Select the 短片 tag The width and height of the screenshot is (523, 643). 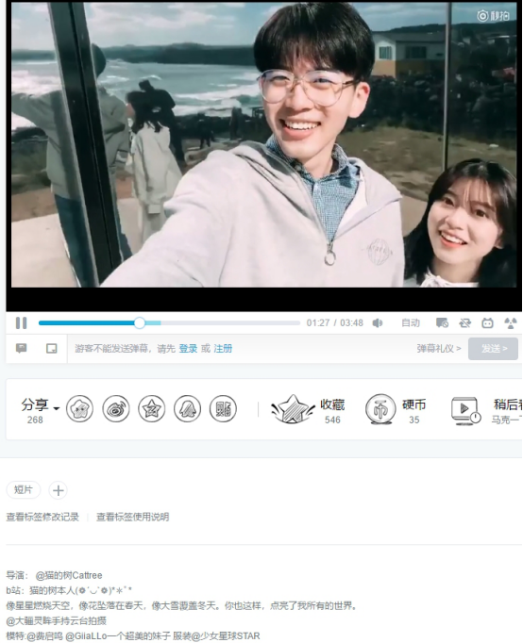[24, 489]
